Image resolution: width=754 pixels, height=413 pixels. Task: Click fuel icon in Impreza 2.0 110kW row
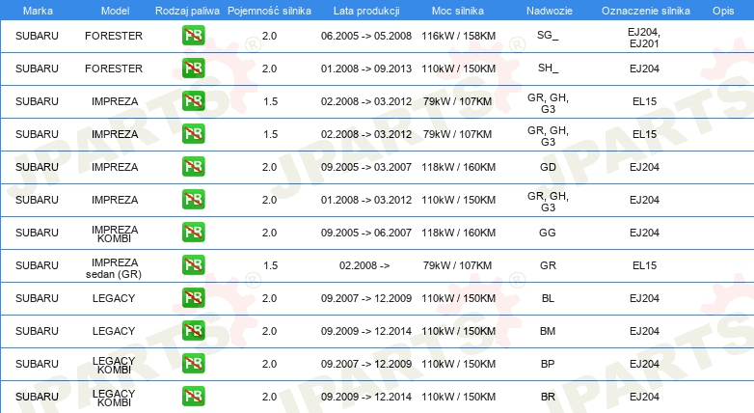[193, 200]
